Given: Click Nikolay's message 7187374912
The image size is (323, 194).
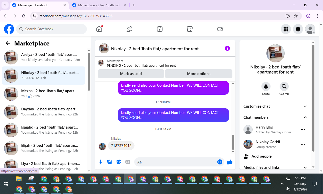Looking at the screenshot, I should tap(121, 146).
